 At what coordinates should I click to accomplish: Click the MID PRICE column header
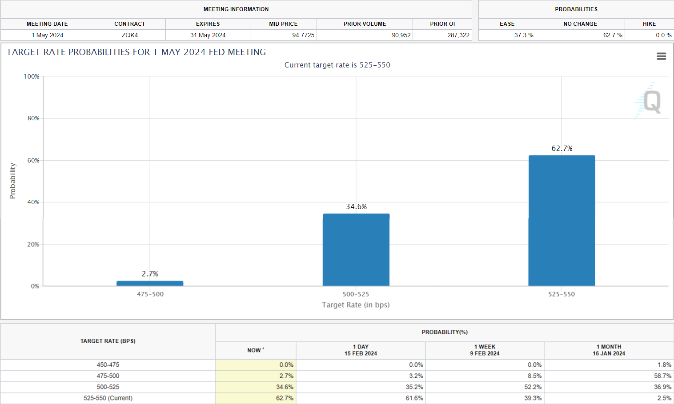click(283, 24)
